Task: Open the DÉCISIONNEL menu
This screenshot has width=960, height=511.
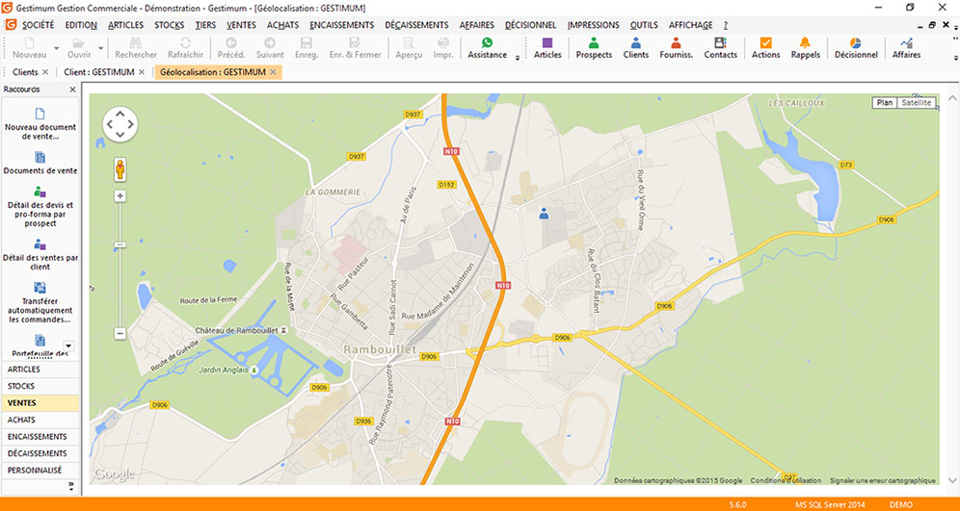Action: click(530, 25)
